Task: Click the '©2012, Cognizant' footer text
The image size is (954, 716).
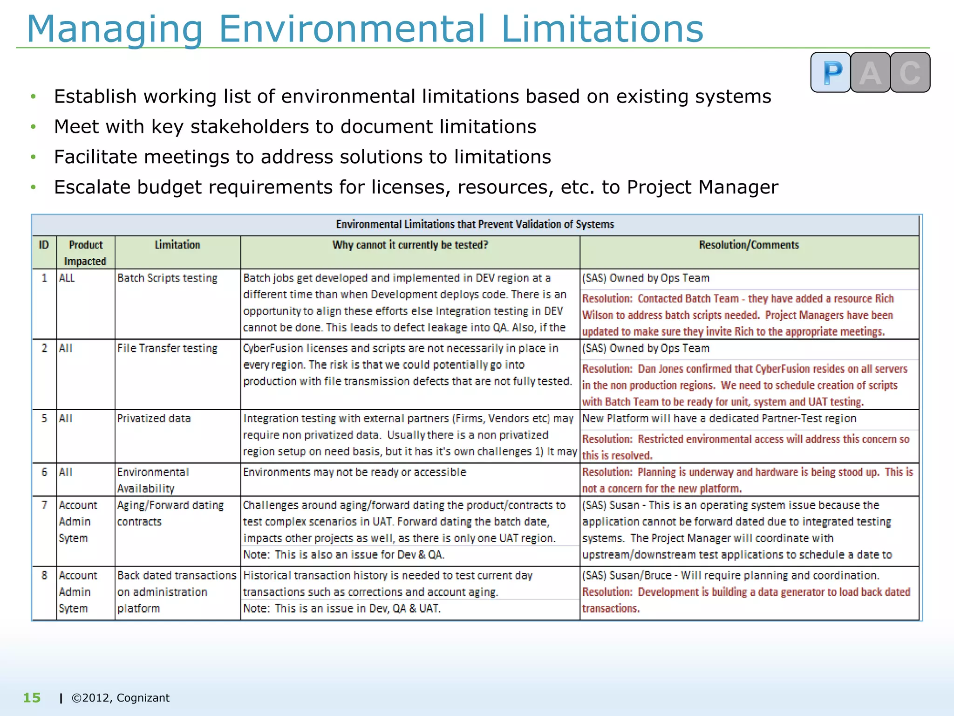Action: (121, 698)
